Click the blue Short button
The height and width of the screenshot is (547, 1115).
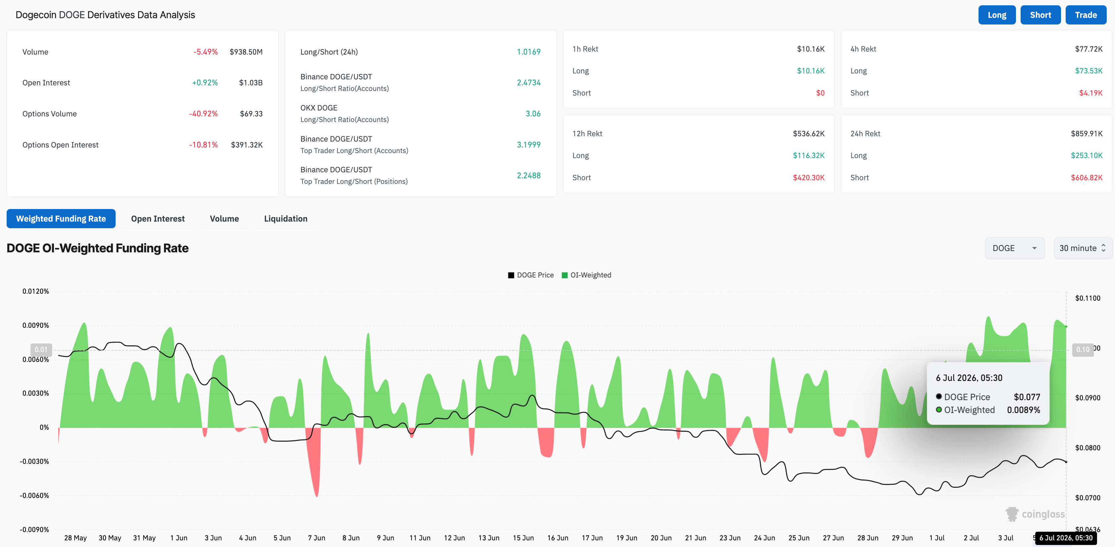[1040, 15]
